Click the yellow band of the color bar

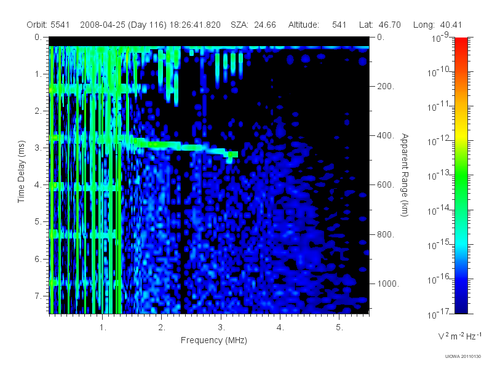(x=461, y=135)
